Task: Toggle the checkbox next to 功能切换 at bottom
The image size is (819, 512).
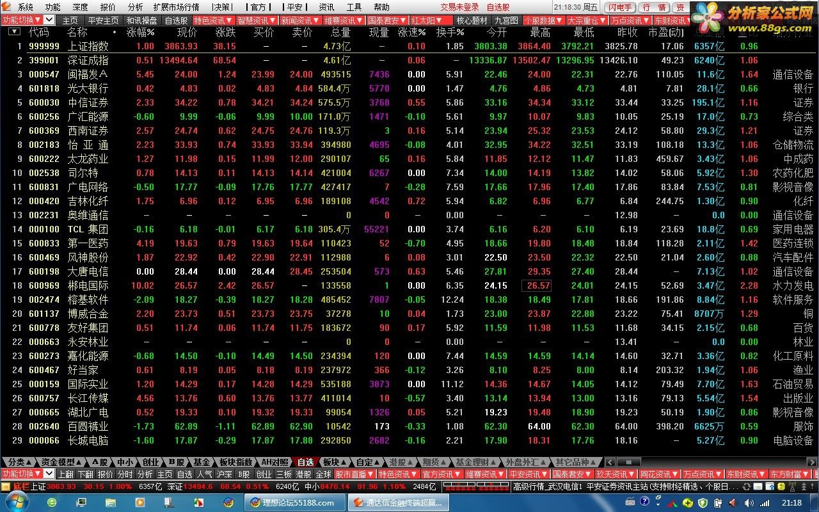Action: coord(49,474)
